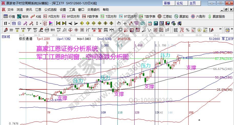Click the 512660 军工ETF stock label
This screenshot has height=125, width=234.
point(221,39)
